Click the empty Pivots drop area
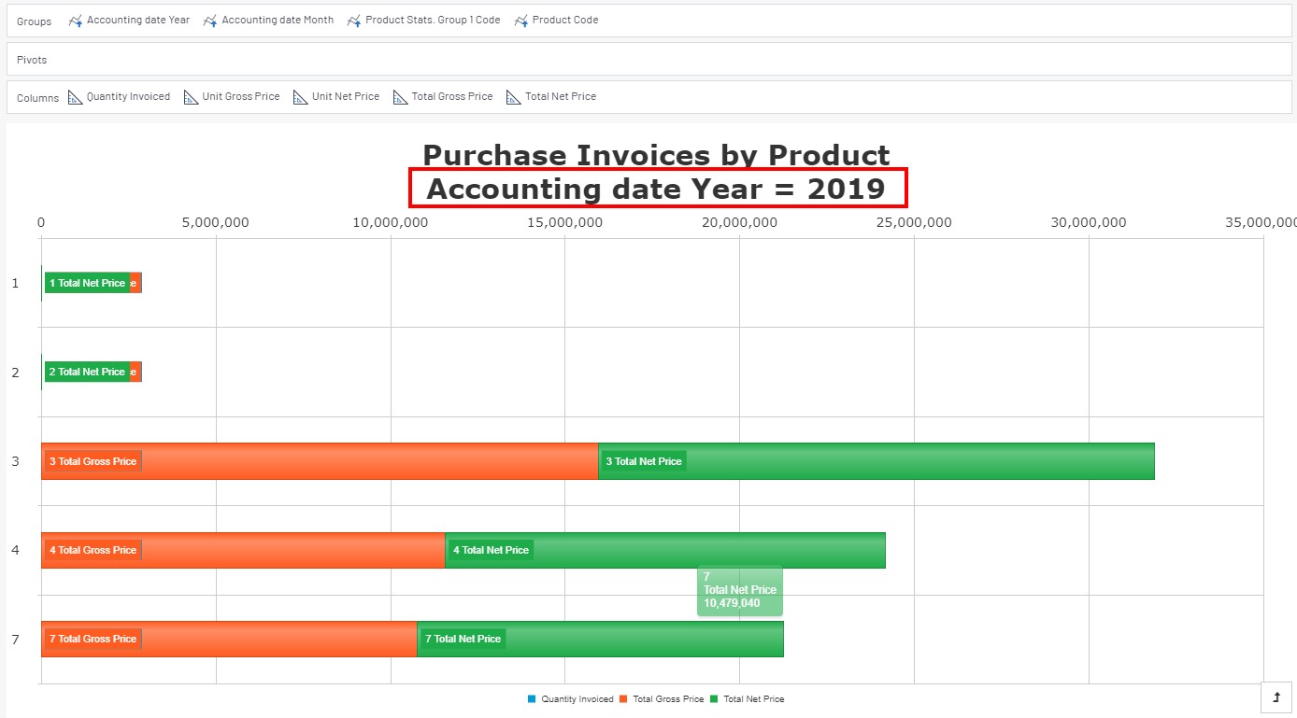Viewport: 1297px width, 718px height. point(654,59)
